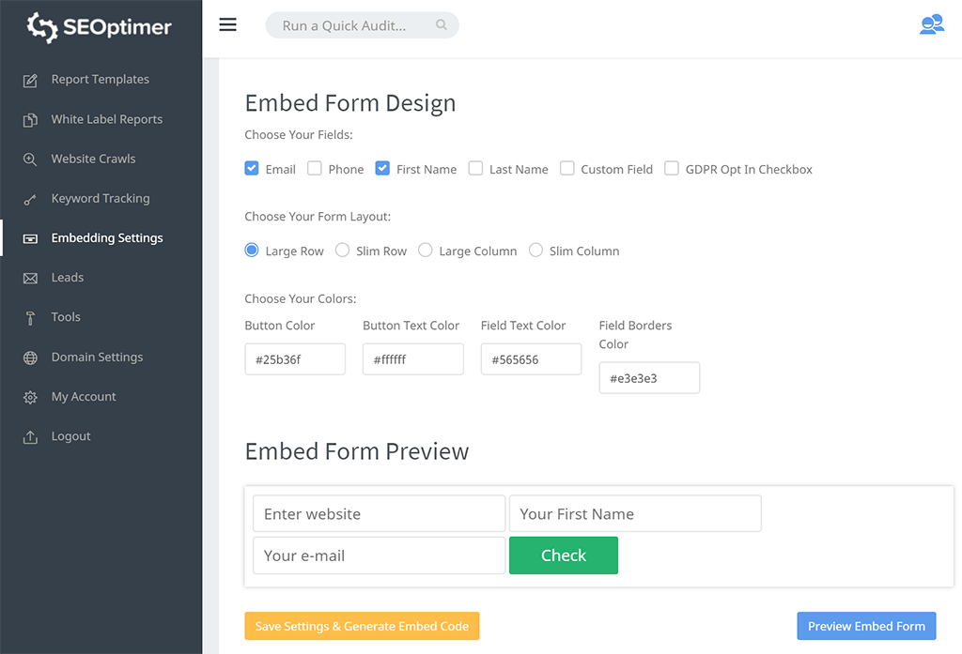Uncheck the First Name field checkbox
The height and width of the screenshot is (654, 962).
[x=382, y=169]
